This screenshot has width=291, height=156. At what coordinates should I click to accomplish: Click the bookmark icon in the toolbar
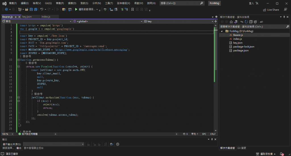click(132, 9)
